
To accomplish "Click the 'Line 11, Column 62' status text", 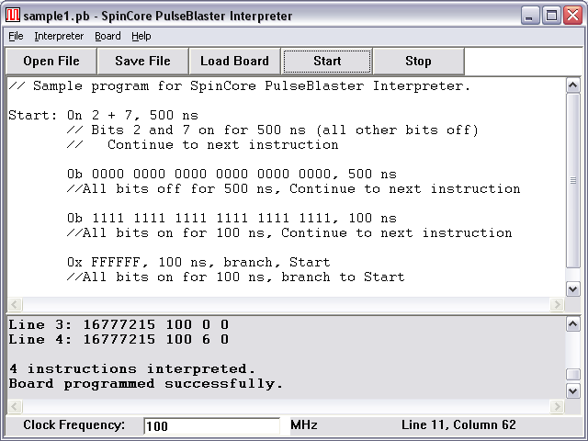I will tap(458, 424).
